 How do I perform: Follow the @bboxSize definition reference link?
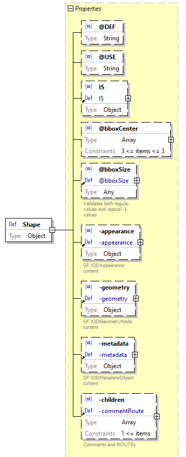tap(114, 181)
